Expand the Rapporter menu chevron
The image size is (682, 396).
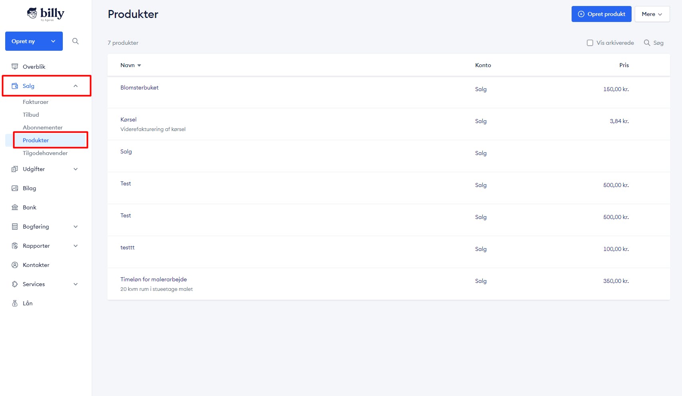(x=76, y=246)
